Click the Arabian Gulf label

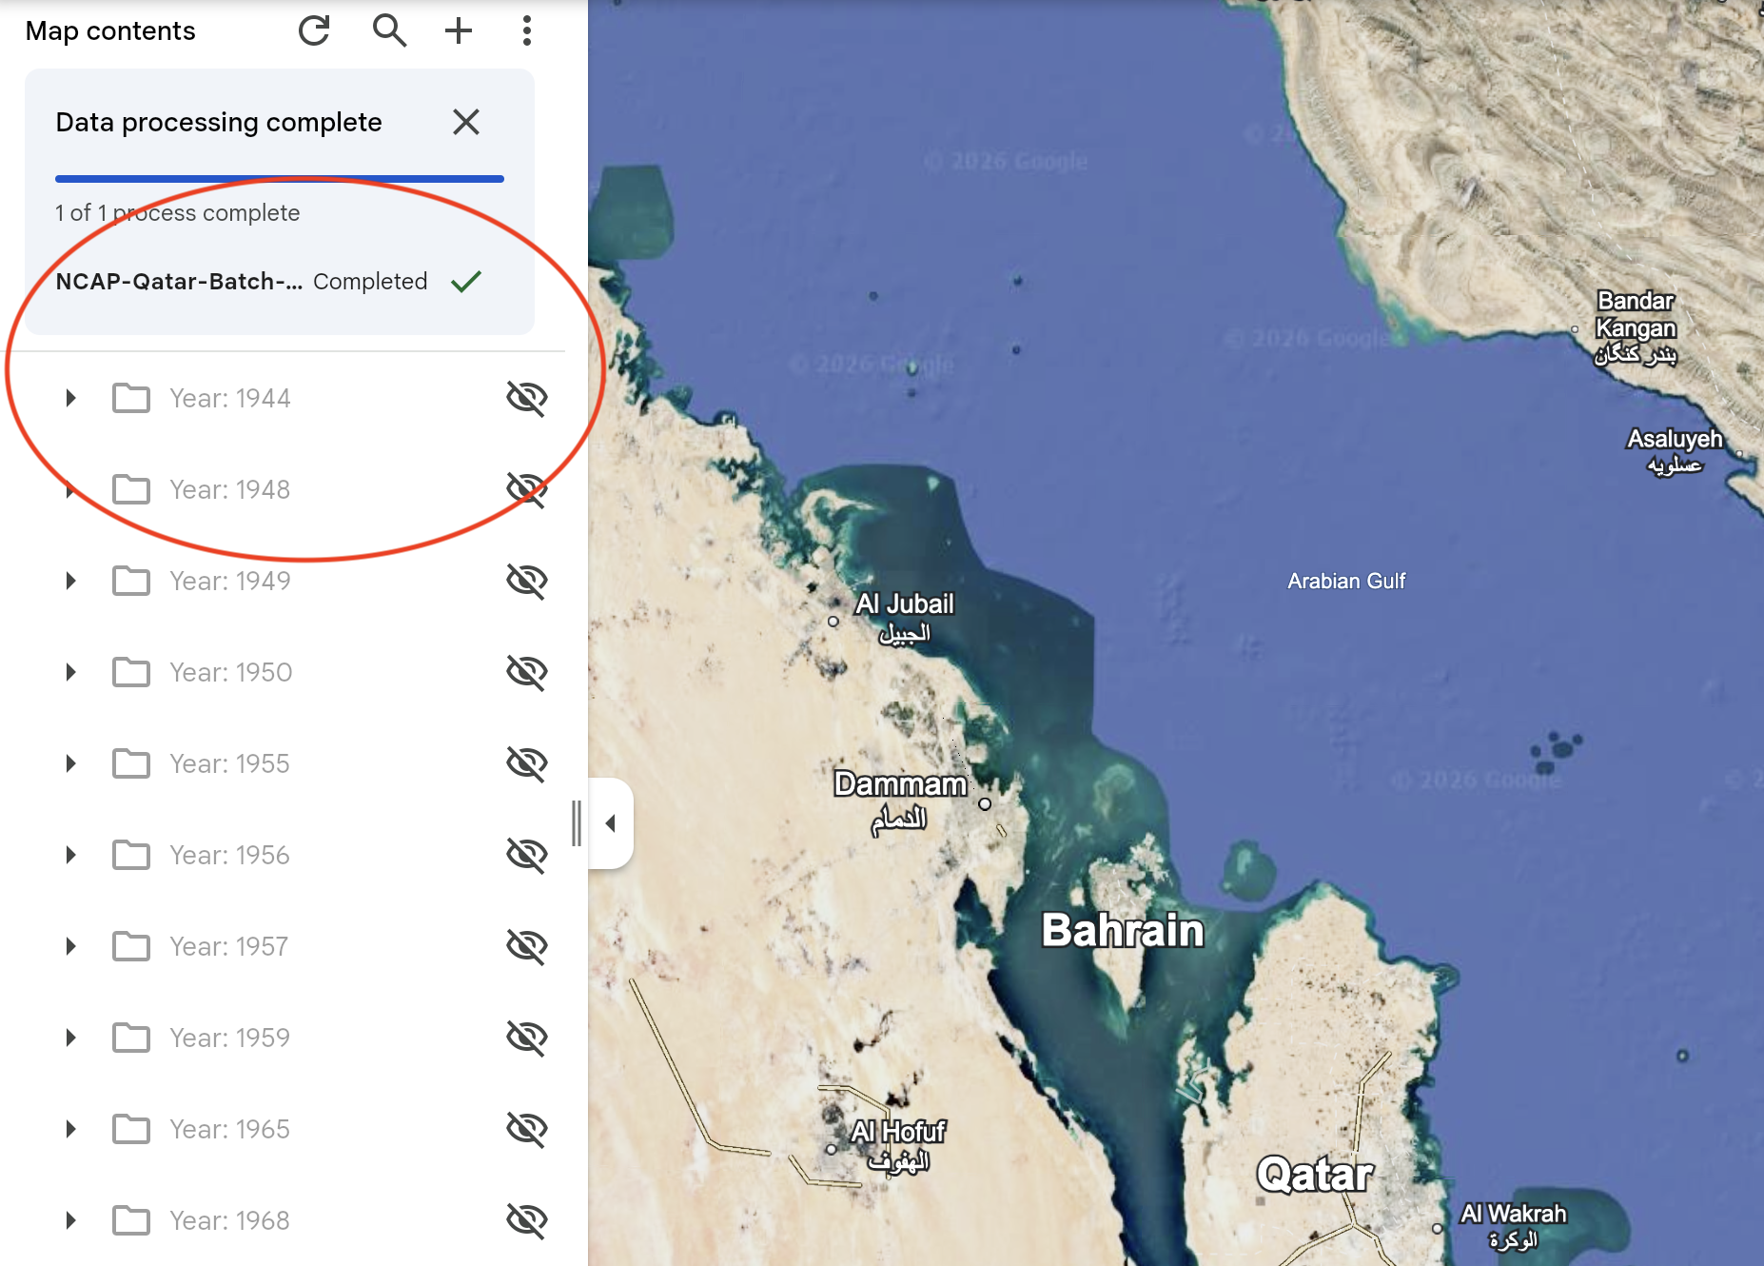(1346, 581)
